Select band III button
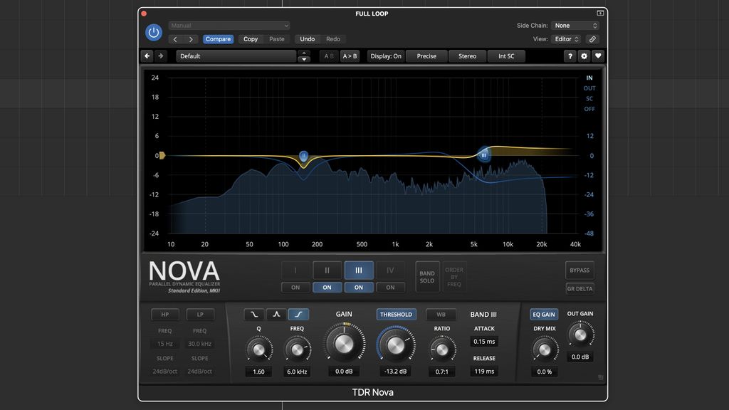 (x=359, y=270)
